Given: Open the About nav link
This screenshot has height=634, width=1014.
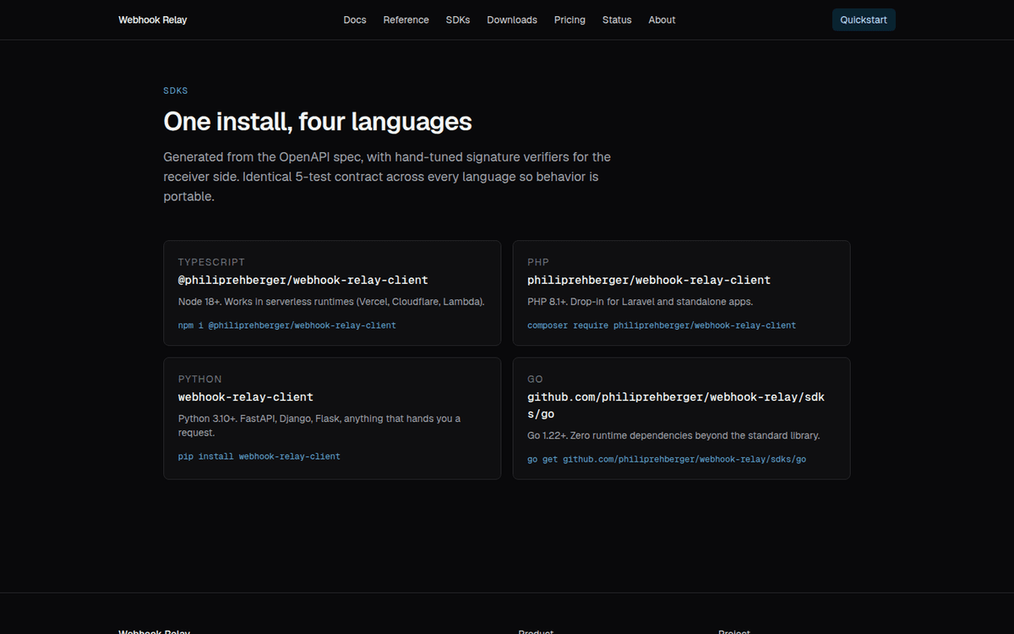Looking at the screenshot, I should click(x=662, y=19).
